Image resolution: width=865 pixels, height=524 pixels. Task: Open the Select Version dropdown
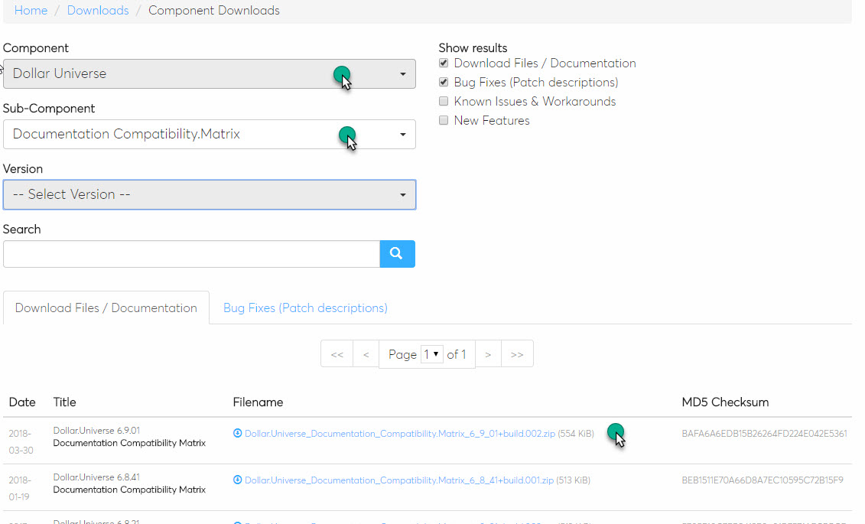click(210, 195)
